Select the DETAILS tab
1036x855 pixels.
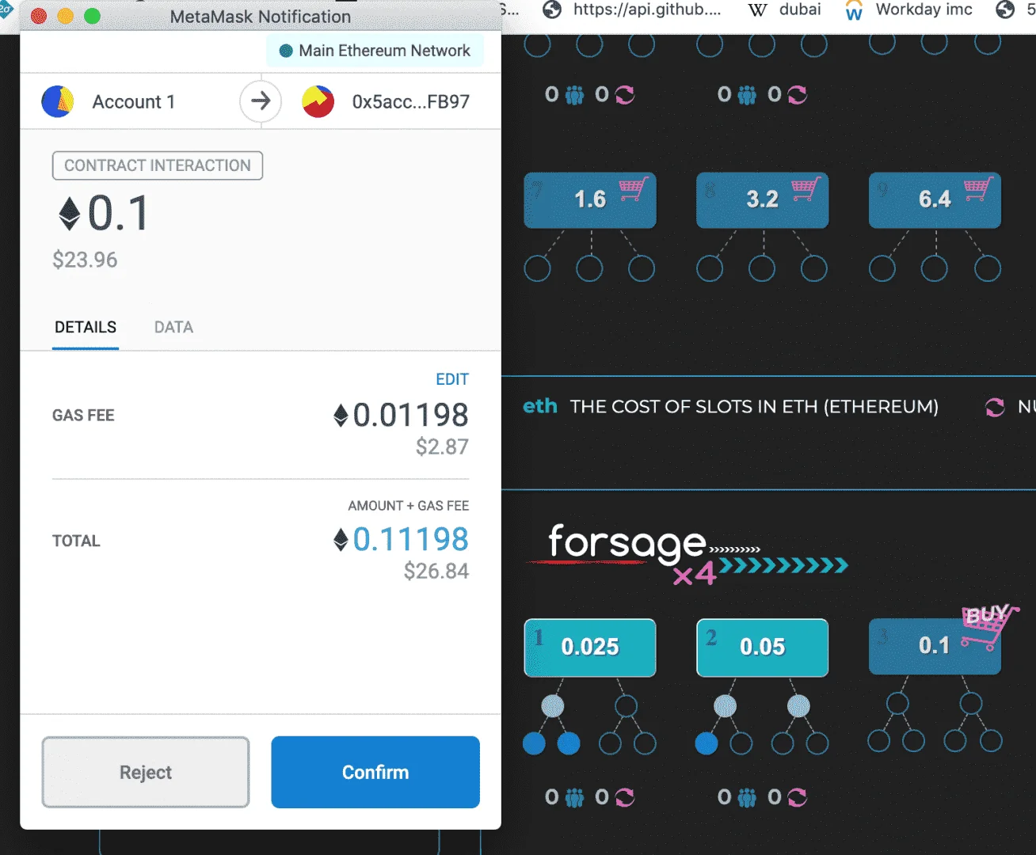pos(86,327)
